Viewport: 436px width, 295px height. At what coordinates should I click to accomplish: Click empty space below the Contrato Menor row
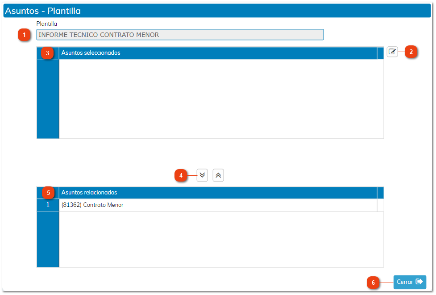[221, 239]
